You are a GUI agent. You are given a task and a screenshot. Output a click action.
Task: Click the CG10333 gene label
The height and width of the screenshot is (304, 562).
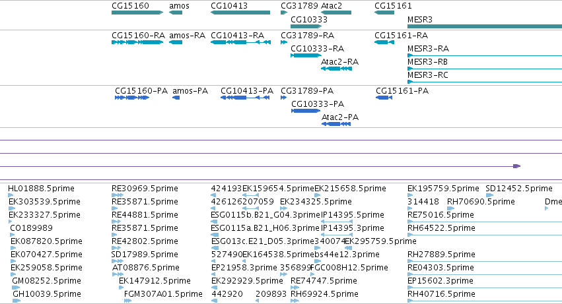point(309,20)
